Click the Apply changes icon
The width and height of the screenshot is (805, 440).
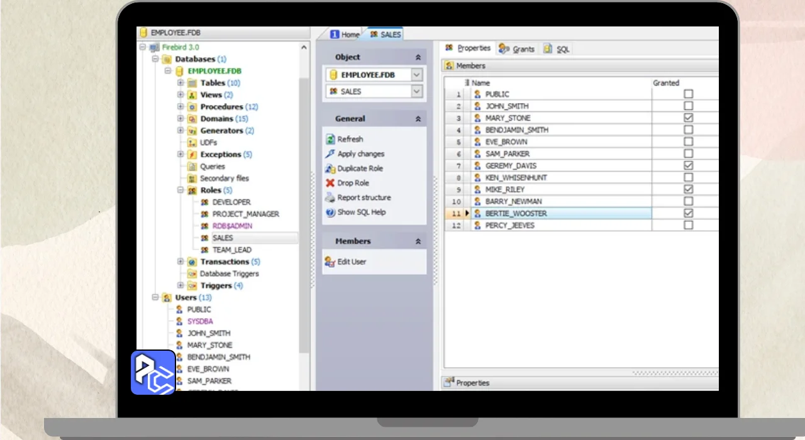tap(330, 154)
